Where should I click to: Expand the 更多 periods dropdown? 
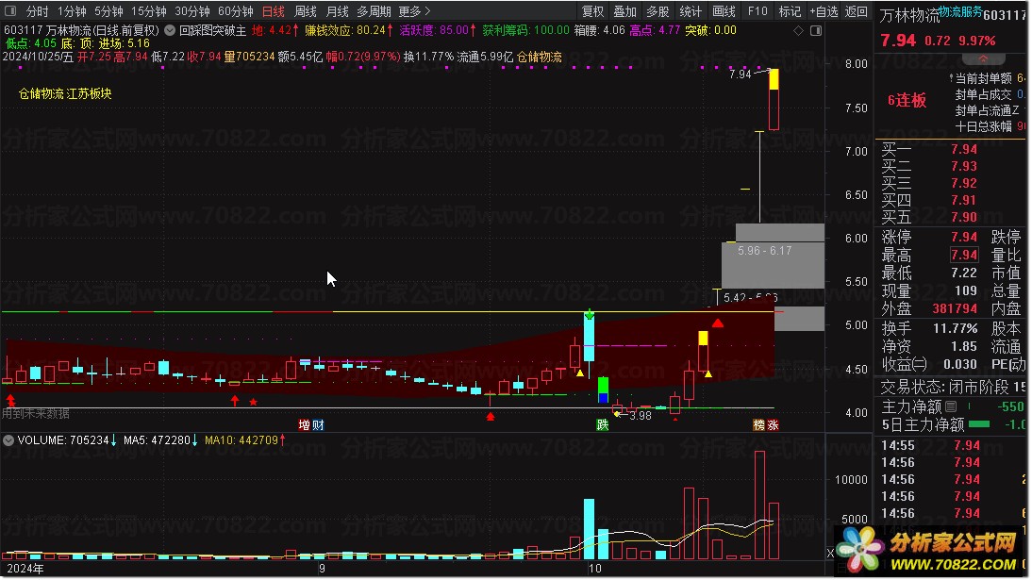[x=415, y=11]
